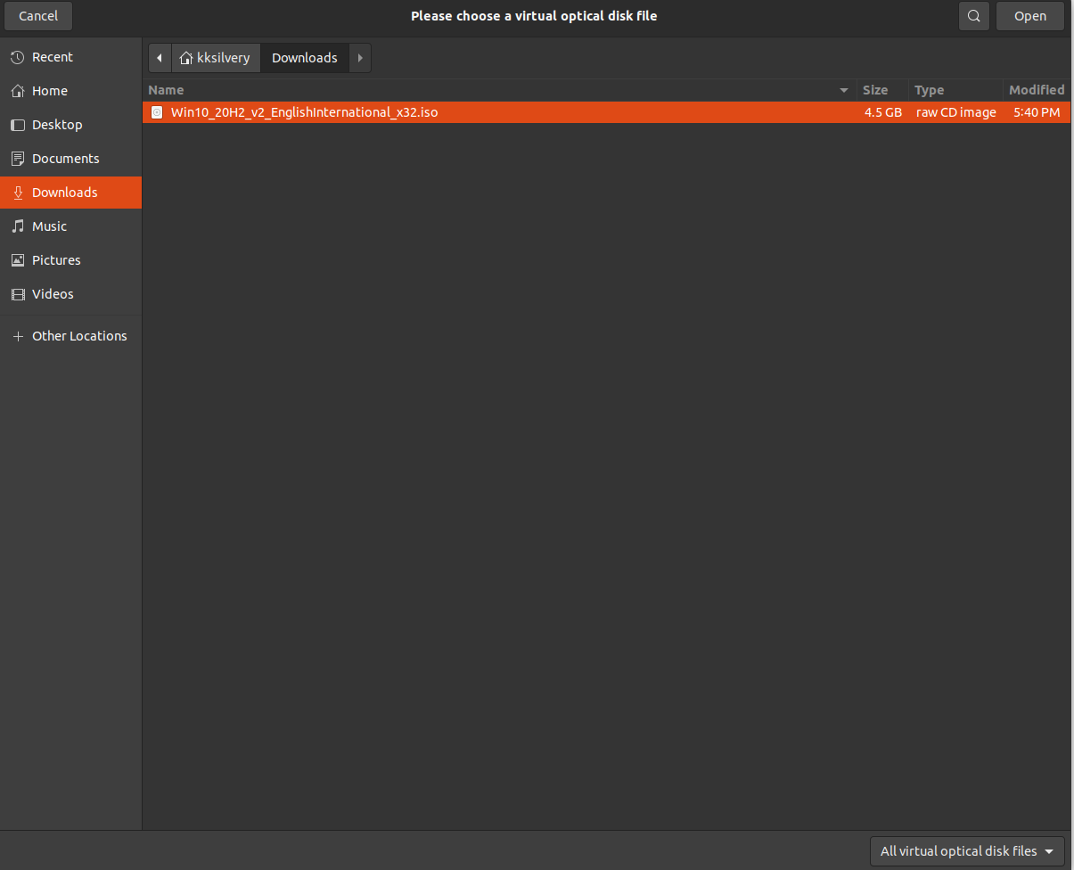The width and height of the screenshot is (1074, 870).
Task: Go to Pictures in the sidebar
Action: (x=70, y=260)
